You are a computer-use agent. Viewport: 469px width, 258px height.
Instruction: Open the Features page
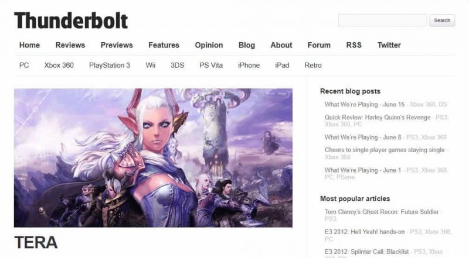(164, 45)
